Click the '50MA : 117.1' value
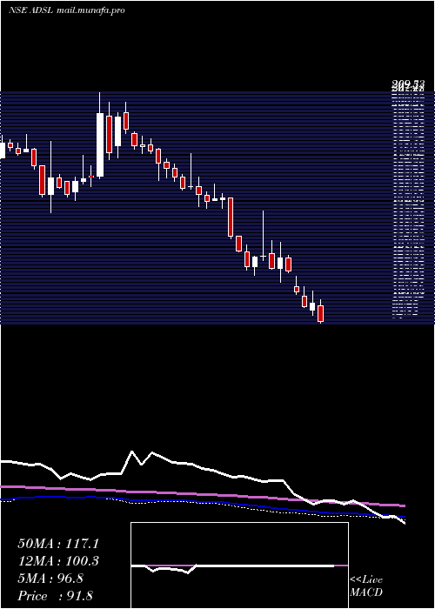 [58, 544]
